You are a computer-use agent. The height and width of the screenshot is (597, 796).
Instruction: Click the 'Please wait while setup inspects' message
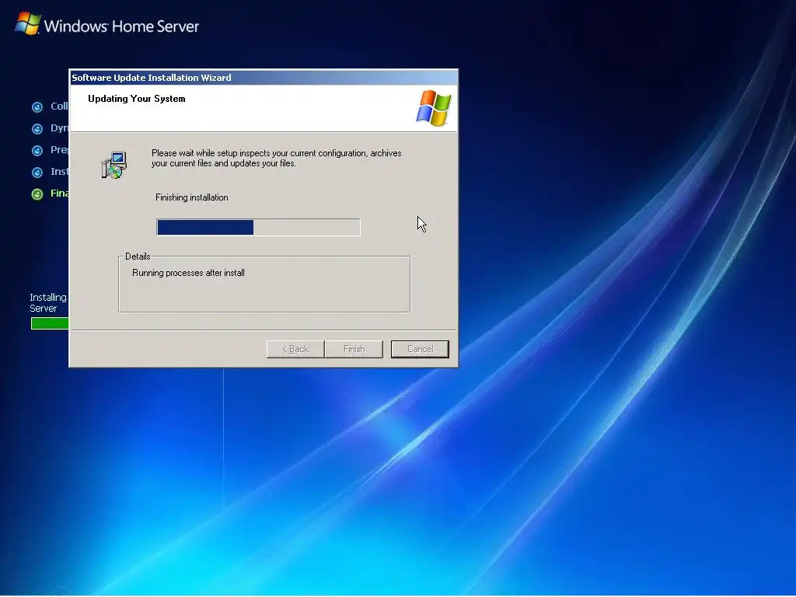276,158
